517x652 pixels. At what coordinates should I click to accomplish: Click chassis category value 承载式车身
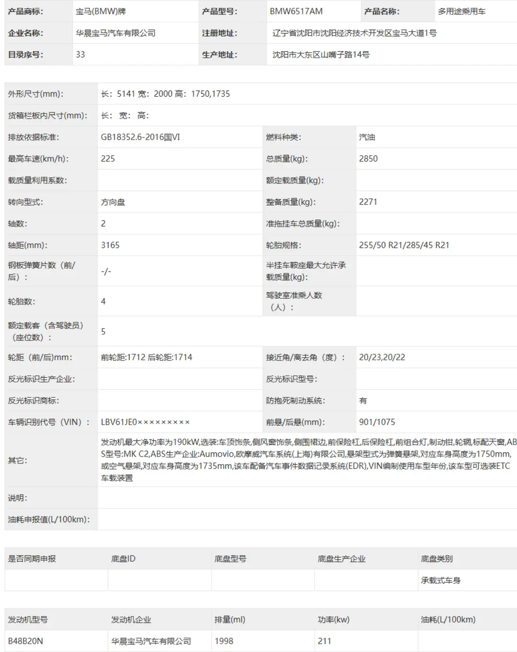click(x=440, y=580)
